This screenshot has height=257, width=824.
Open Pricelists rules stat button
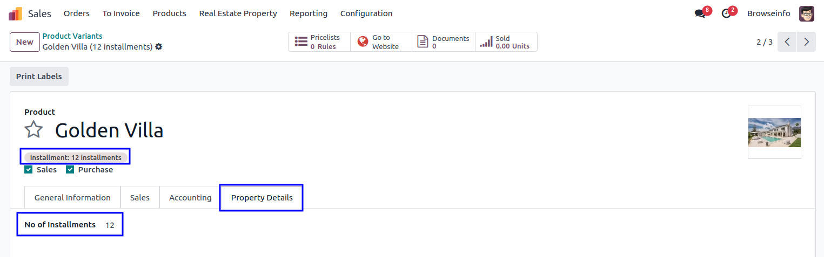(x=319, y=42)
